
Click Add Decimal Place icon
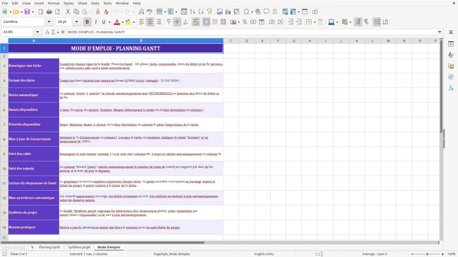tap(272, 22)
